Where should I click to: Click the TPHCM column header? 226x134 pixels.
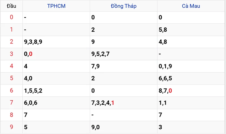[56, 6]
